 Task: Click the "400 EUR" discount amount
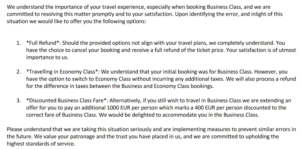tap(205, 108)
